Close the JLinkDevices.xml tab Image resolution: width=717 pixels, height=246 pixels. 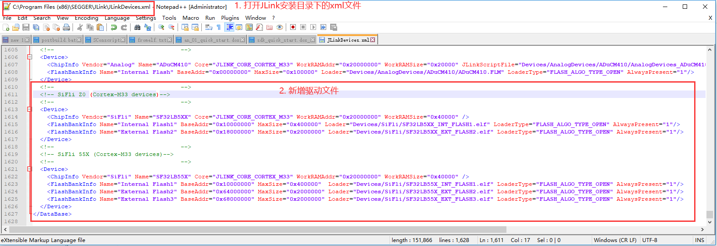coord(373,40)
